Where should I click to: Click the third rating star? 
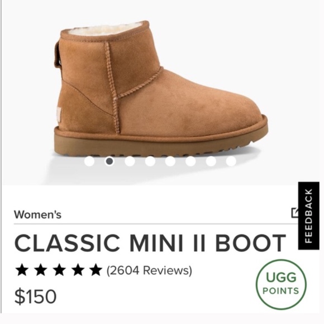pos(59,270)
